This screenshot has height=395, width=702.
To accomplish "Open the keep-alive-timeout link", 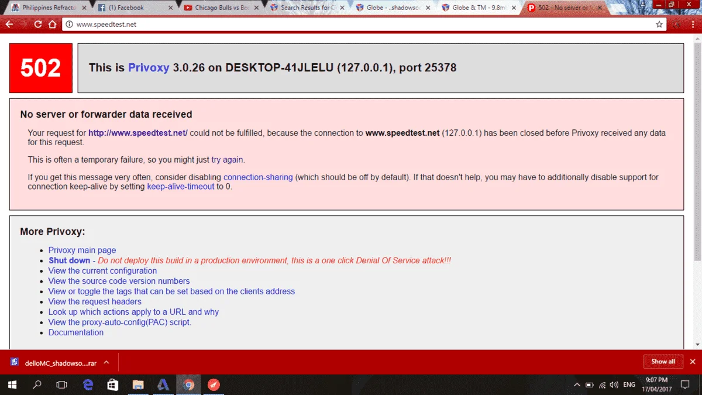I will (x=181, y=187).
